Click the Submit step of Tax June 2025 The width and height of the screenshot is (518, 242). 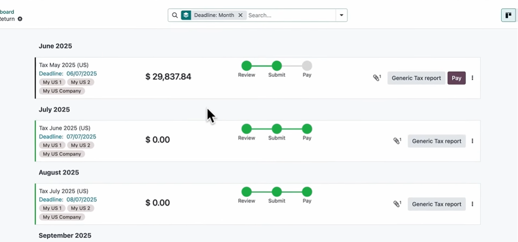[277, 129]
